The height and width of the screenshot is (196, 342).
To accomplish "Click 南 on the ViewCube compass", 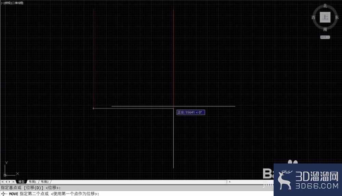I will [325, 29].
